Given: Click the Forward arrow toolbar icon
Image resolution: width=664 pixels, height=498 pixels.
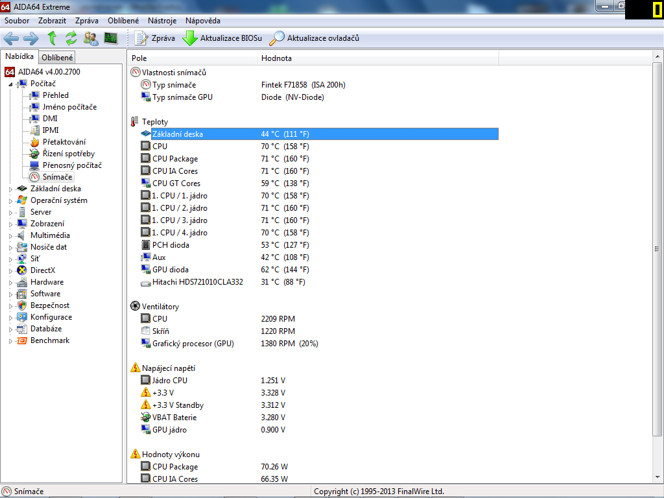Looking at the screenshot, I should tap(31, 38).
